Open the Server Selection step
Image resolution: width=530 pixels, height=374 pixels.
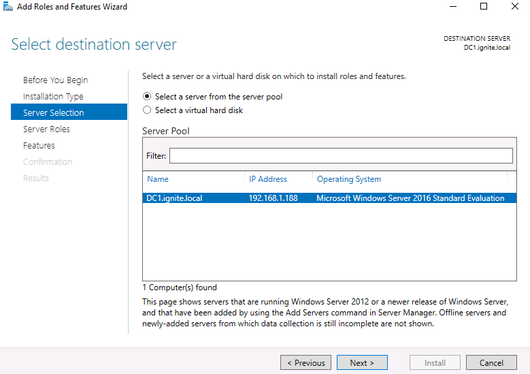[69, 112]
